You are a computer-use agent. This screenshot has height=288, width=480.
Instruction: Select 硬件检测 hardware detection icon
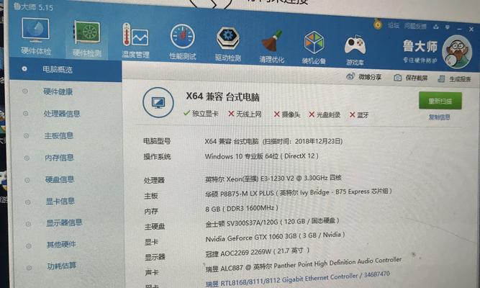(87, 39)
